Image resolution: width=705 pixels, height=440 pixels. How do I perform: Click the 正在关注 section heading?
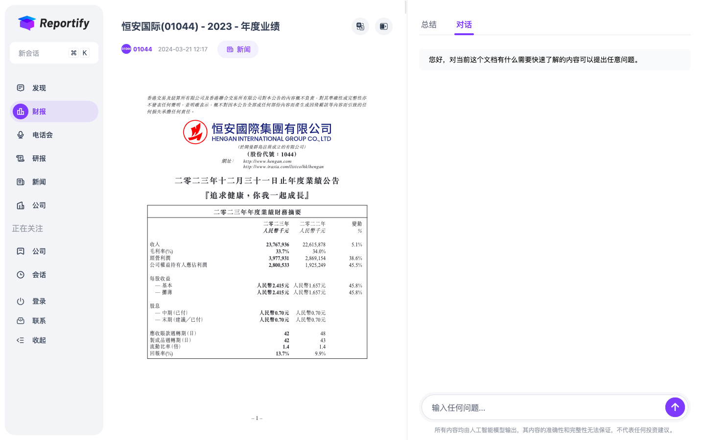coord(27,228)
